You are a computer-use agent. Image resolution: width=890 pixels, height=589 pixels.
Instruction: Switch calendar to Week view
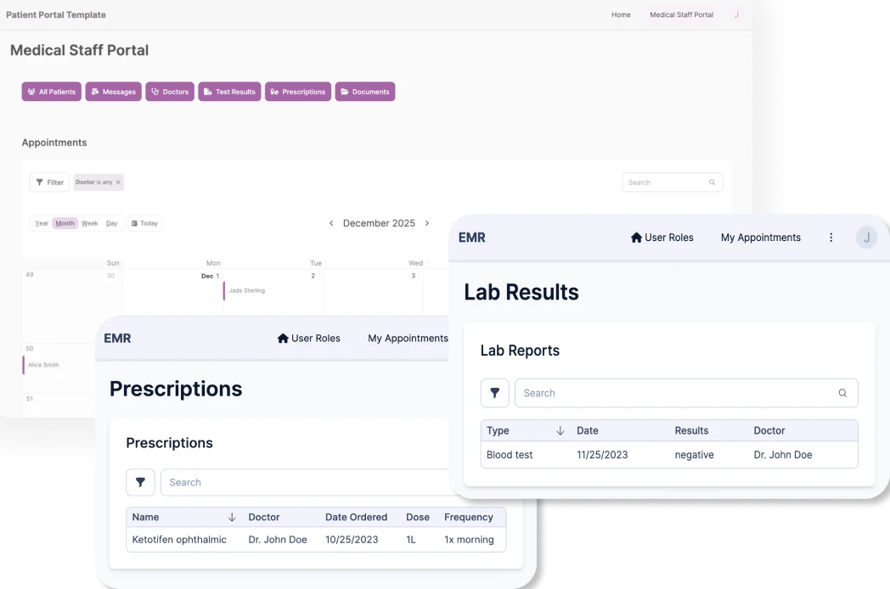[x=89, y=223]
